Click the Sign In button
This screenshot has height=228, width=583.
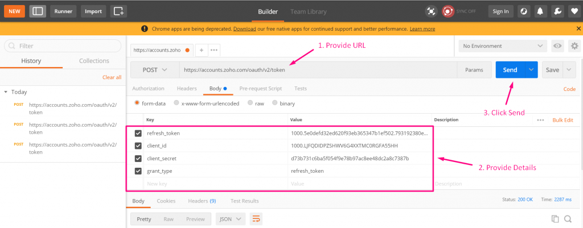(x=500, y=11)
